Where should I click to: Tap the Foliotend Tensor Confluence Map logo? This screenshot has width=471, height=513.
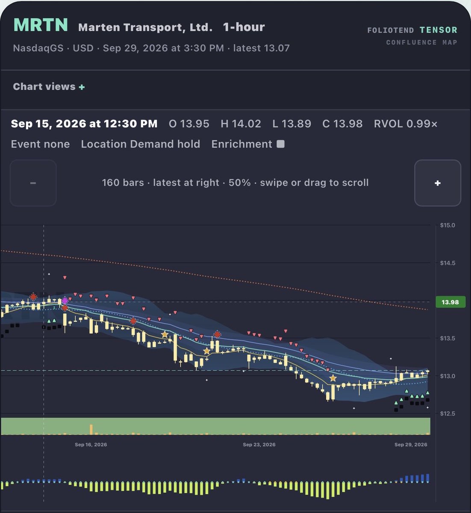coord(412,35)
